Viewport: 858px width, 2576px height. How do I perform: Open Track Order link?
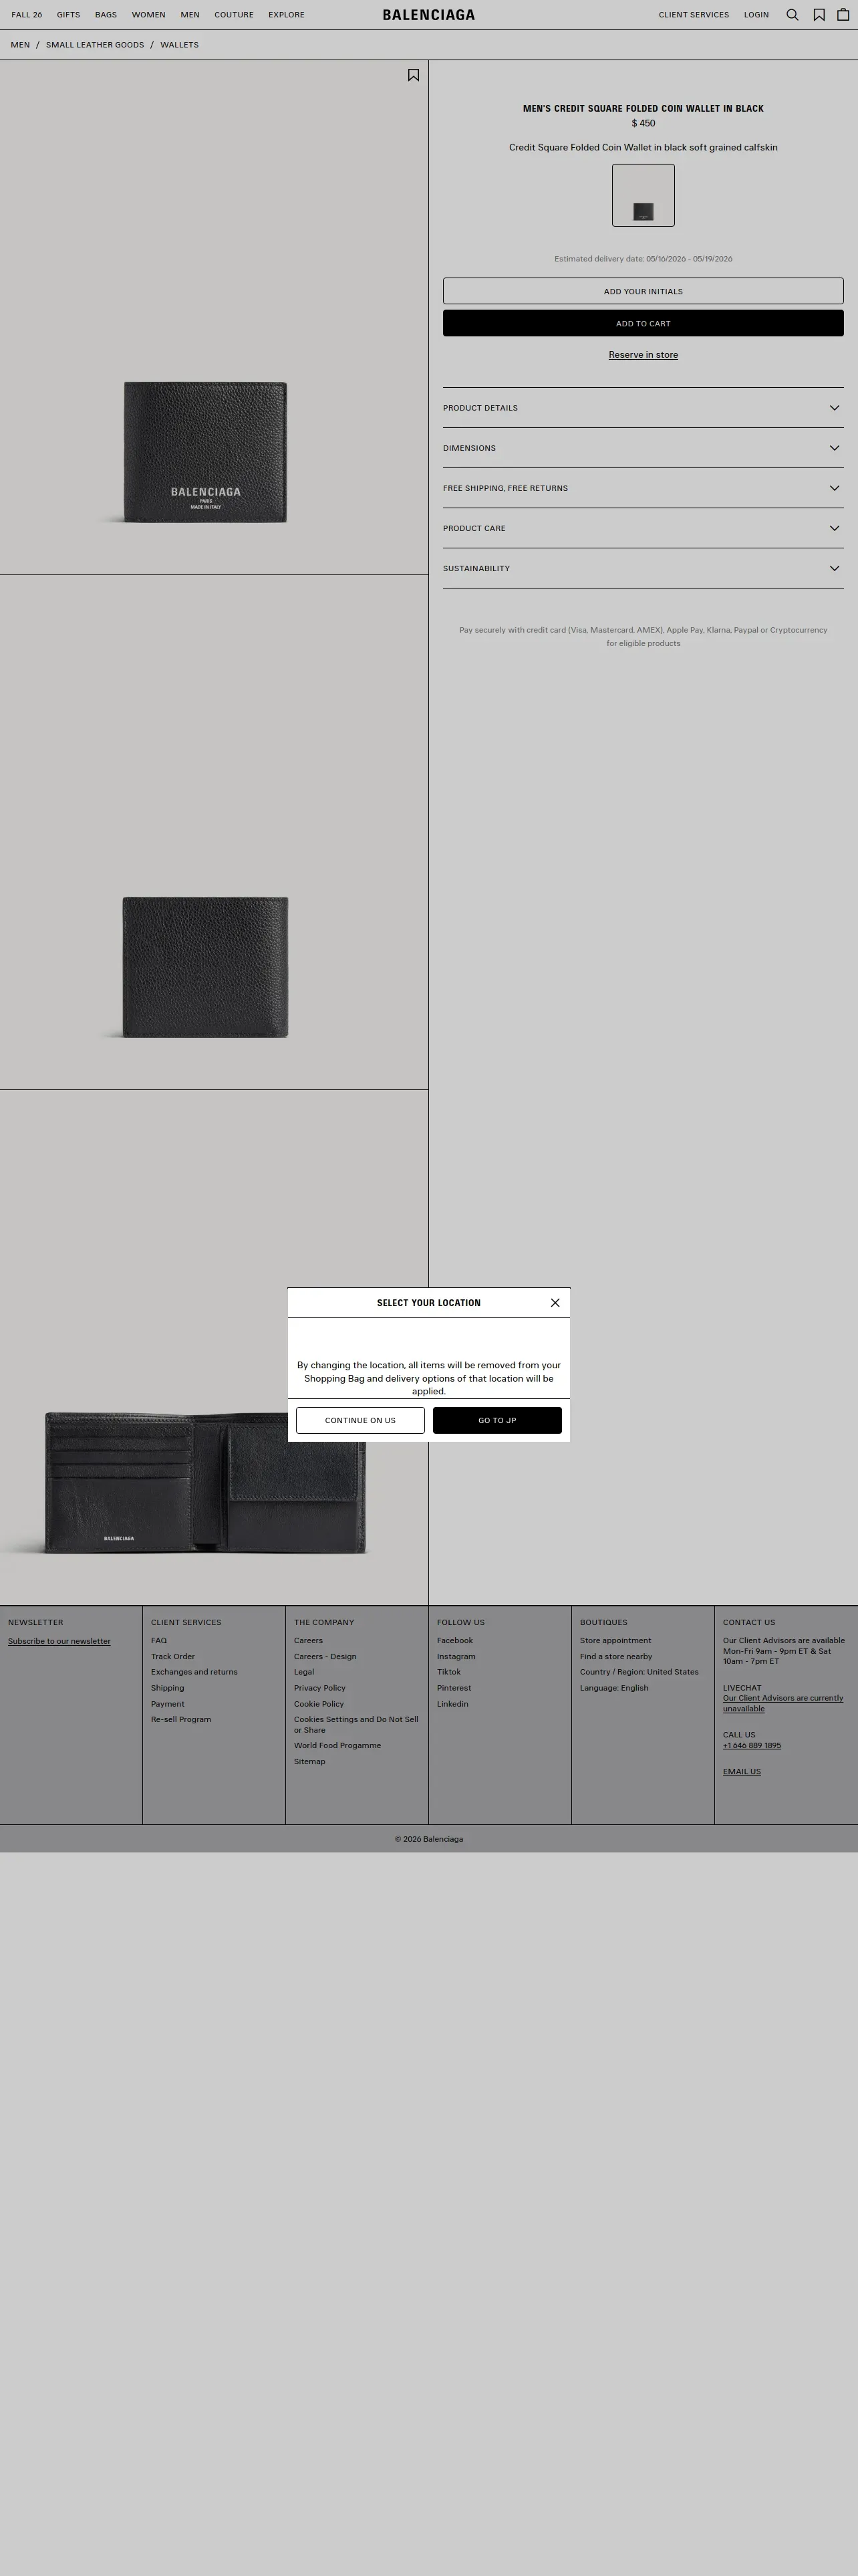173,1656
